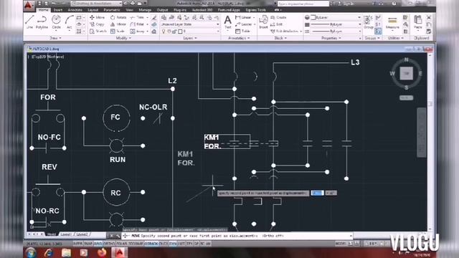Viewport: 459px width, 258px height.
Task: Open the Unsaved Layer State dropdown
Action: 190,24
